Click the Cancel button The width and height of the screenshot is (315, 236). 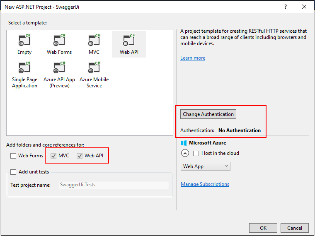coord(295,228)
